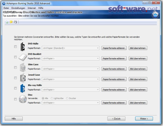
Task: Close the Ashampoo Burning Studio window
Action: coord(156,3)
